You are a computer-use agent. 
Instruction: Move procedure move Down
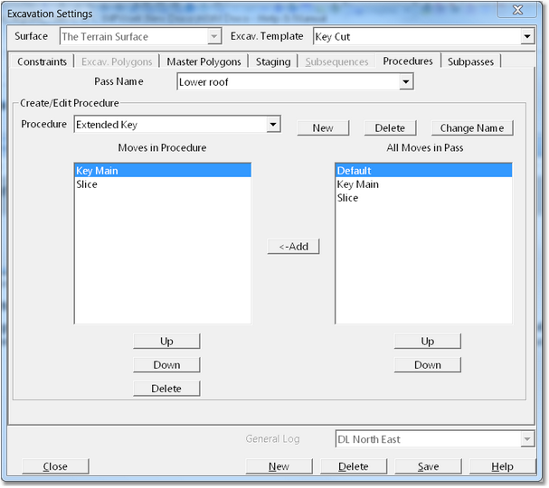click(x=166, y=365)
